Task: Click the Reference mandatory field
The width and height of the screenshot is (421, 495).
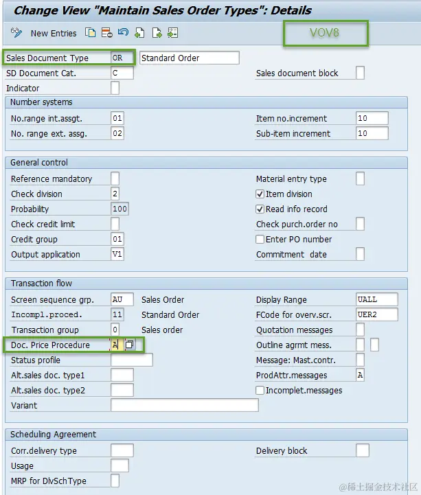Action: coord(115,179)
